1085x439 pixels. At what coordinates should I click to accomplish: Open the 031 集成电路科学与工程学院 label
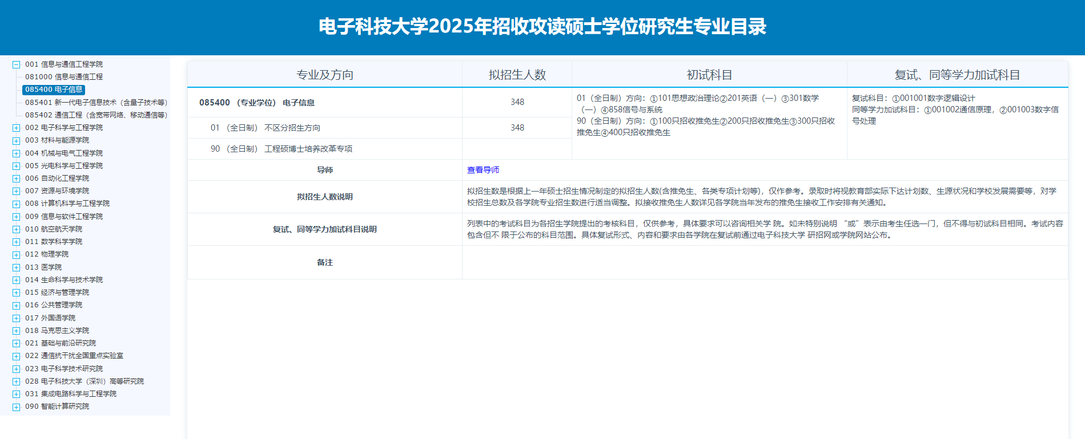pos(71,394)
